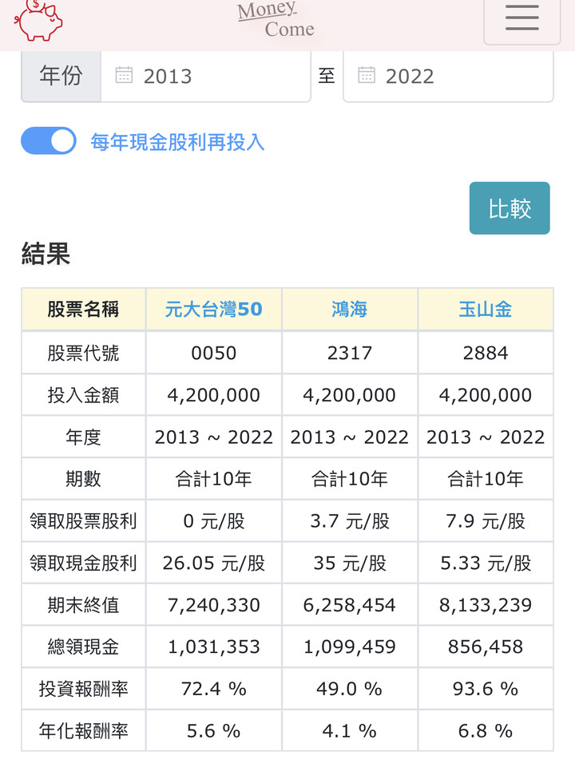This screenshot has height=771, width=575.
Task: Click 期末終值 value 6,258,454
Action: click(349, 605)
